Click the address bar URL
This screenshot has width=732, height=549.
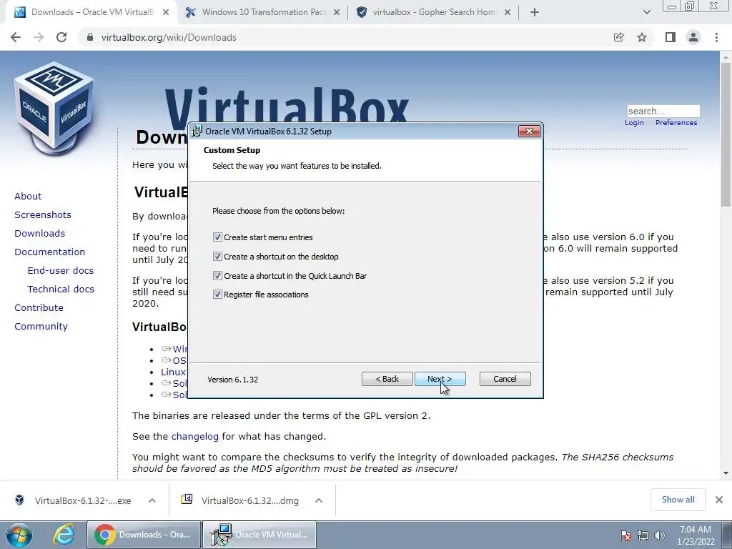coord(169,37)
